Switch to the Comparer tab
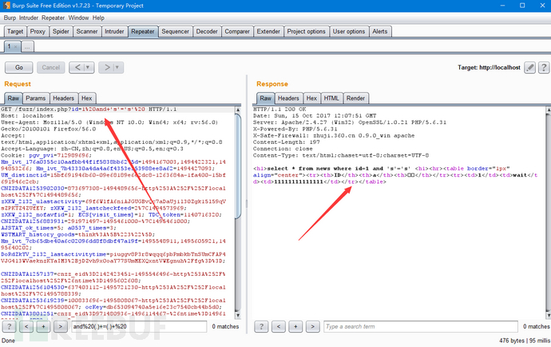Viewport: 551px width, 347px height. click(237, 31)
